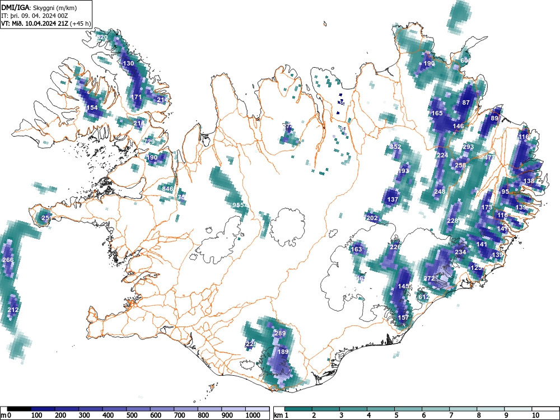
Task: Click the km legend swatch between 4 and 5
Action: [381, 409]
